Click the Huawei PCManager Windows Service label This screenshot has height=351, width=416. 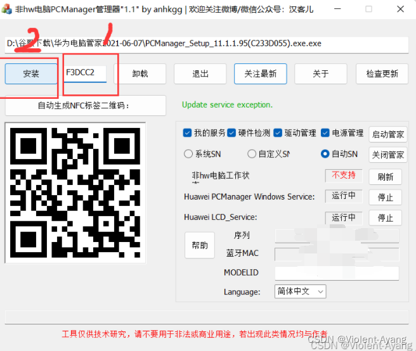click(249, 196)
